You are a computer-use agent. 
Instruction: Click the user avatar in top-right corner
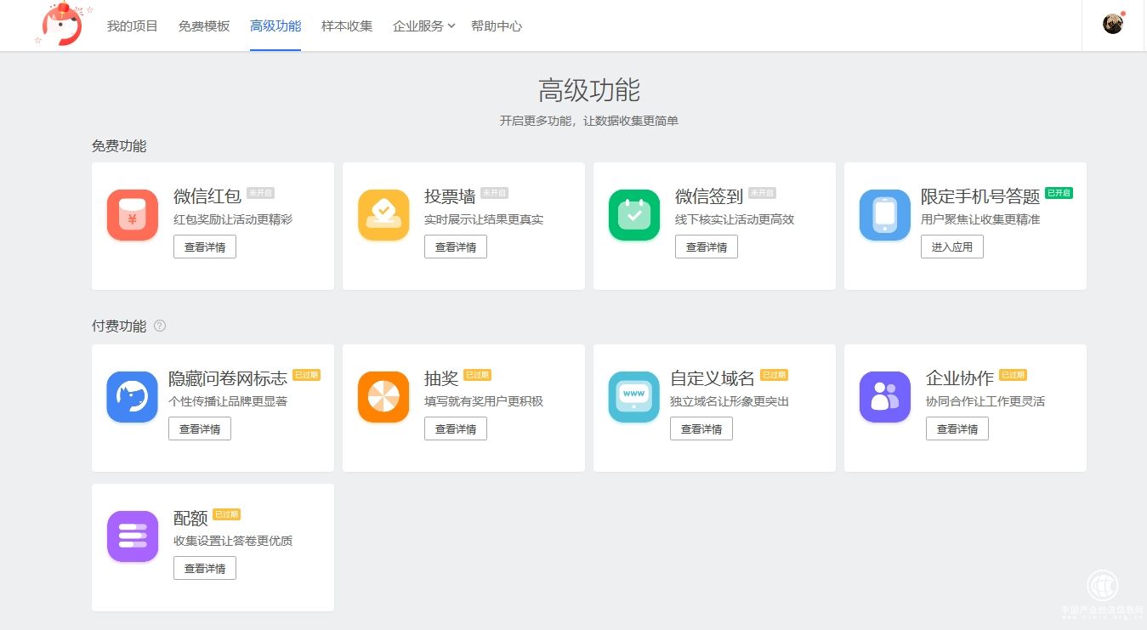click(x=1113, y=25)
